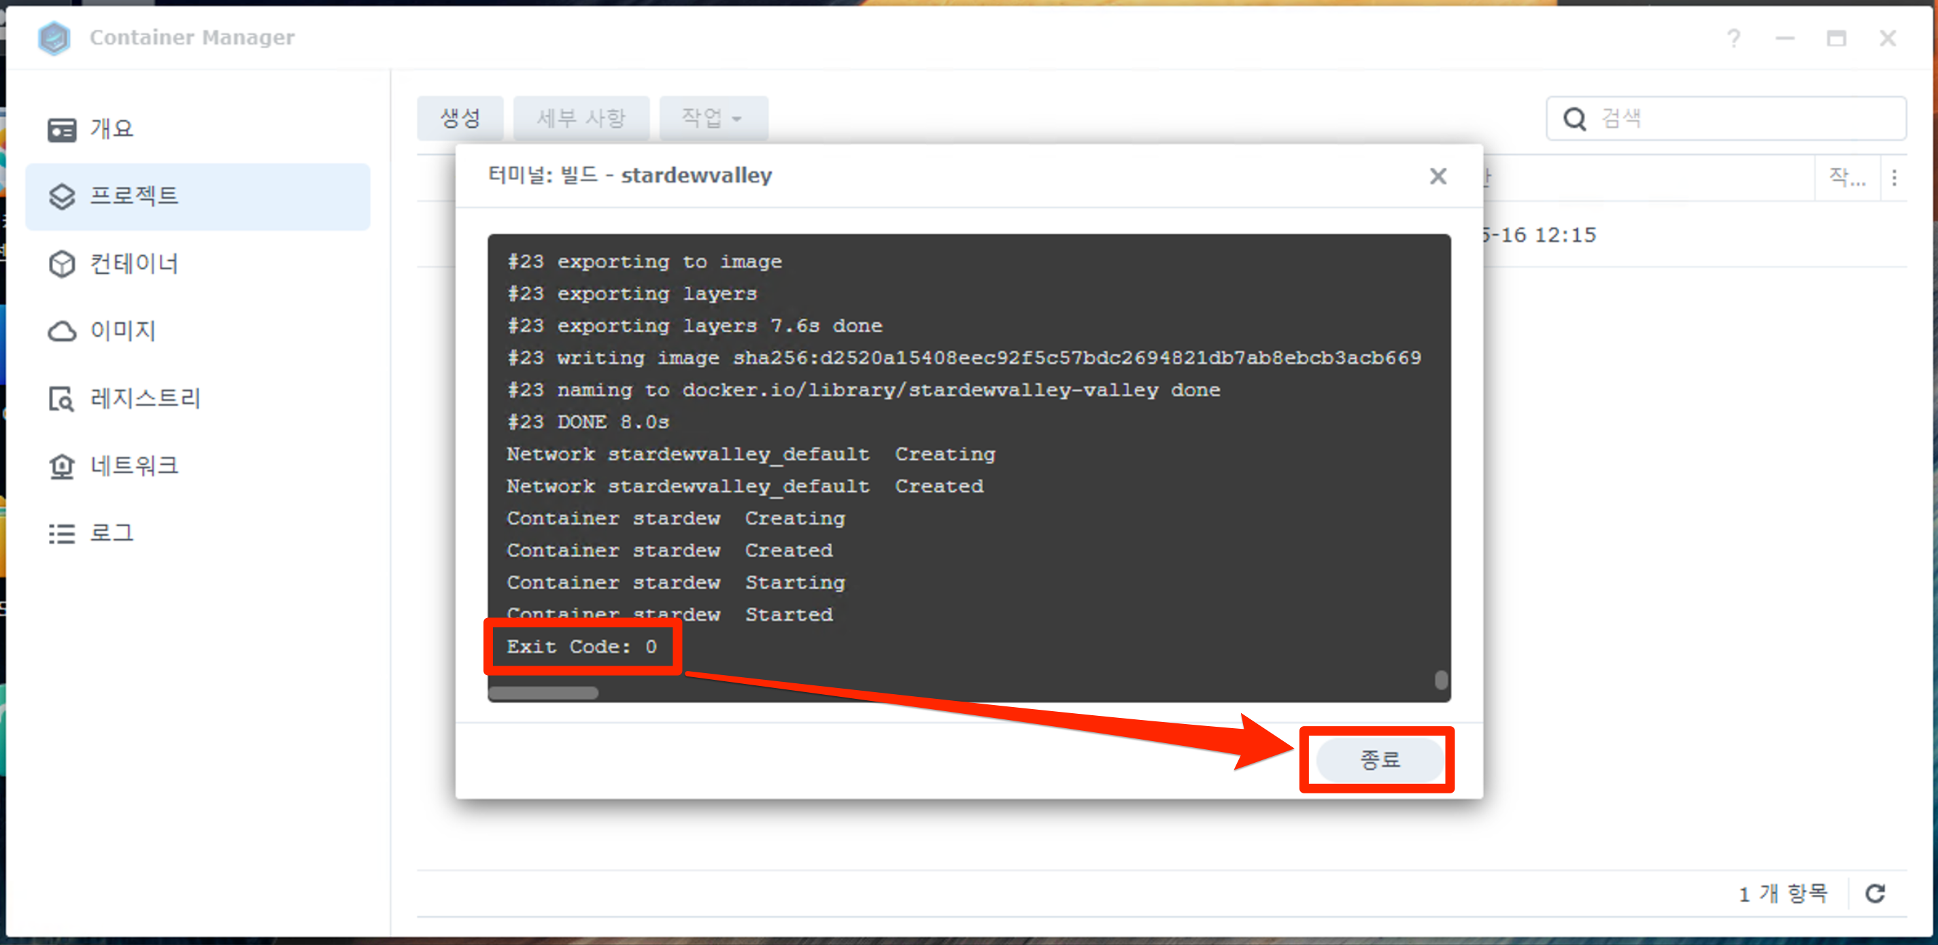Close the Container Manager window
Viewport: 1938px width, 945px height.
click(1887, 37)
